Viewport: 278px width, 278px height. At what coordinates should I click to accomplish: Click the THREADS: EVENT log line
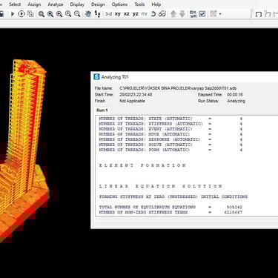(171, 129)
